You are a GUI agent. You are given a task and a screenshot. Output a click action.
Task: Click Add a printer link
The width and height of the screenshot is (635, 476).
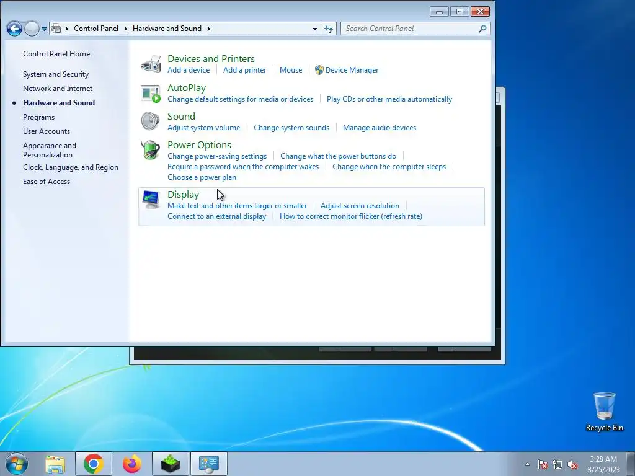pyautogui.click(x=244, y=70)
